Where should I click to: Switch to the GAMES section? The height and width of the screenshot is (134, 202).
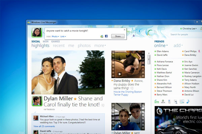(56, 42)
